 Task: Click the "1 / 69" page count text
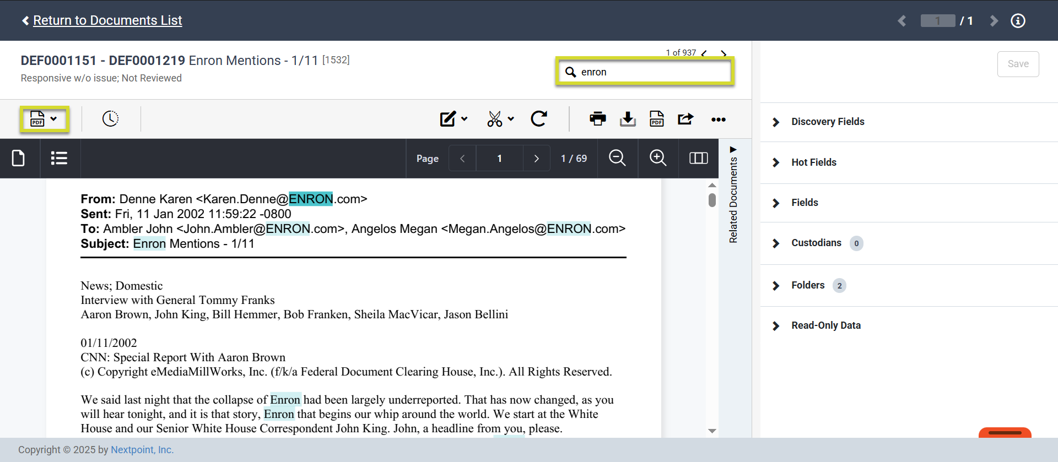(574, 159)
